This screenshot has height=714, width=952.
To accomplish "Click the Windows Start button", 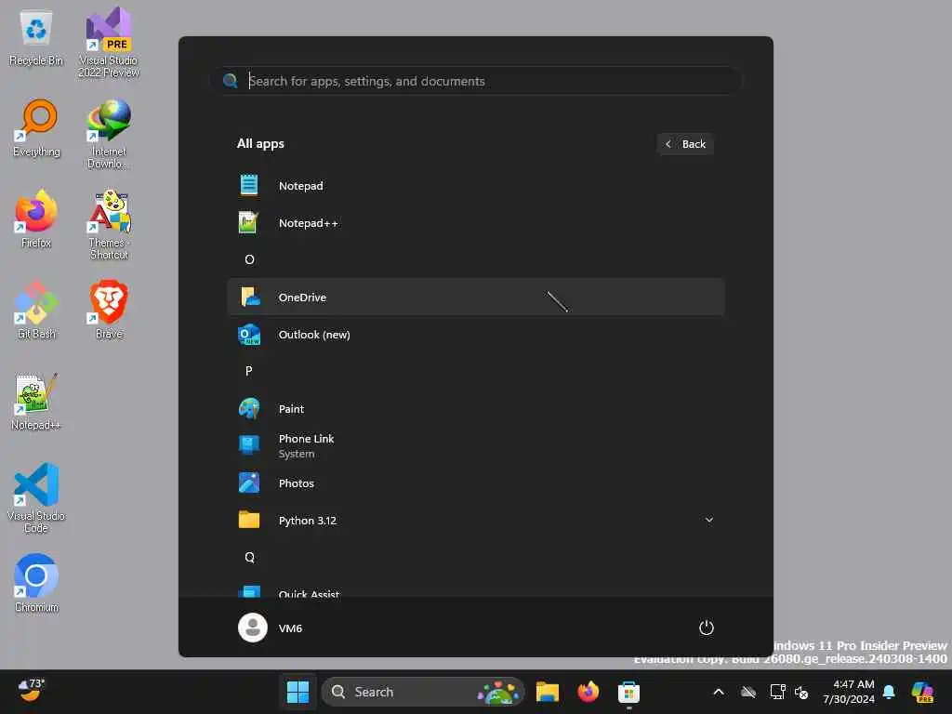I will pos(297,692).
